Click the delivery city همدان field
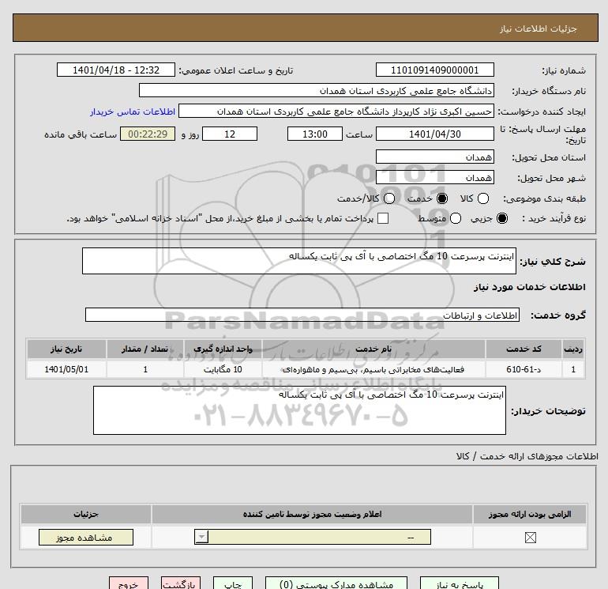The width and height of the screenshot is (608, 589). pyautogui.click(x=434, y=177)
